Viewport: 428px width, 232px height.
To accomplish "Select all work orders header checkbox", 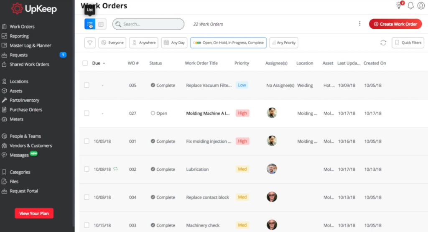I will point(85,63).
